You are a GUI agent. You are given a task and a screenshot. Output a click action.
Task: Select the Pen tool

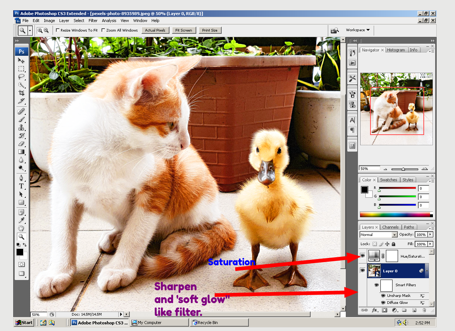click(21, 178)
